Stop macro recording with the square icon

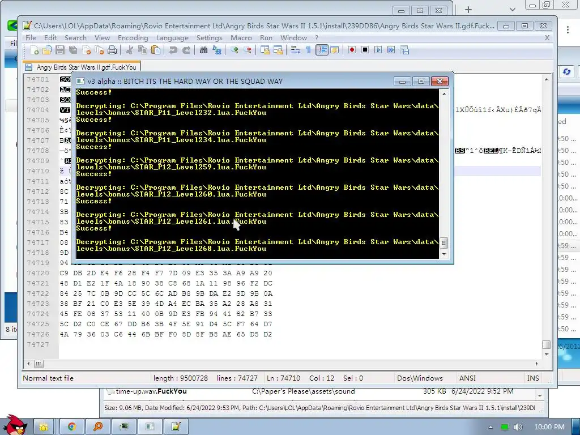(365, 50)
